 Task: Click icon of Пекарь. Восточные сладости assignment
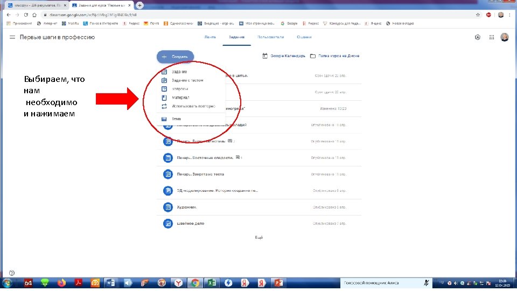click(168, 158)
